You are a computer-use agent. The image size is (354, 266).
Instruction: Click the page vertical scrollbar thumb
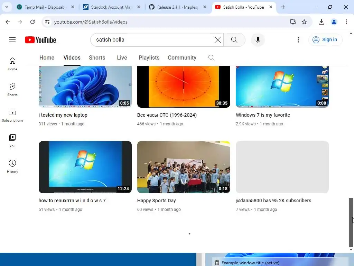pos(351,222)
